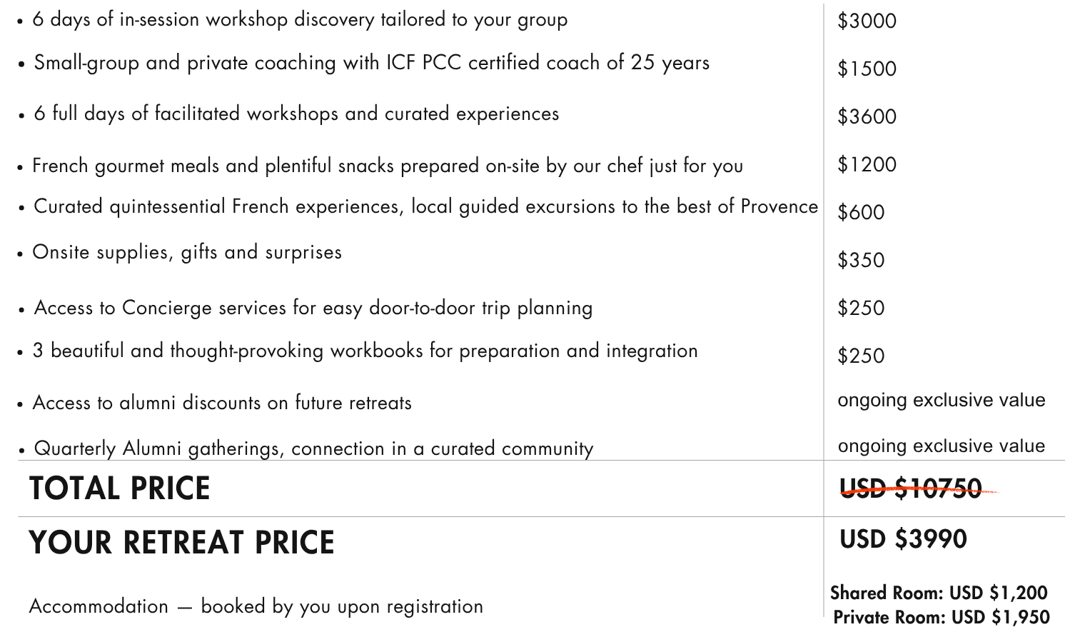Click the Private Room USD $1,950 option
The image size is (1065, 637).
pos(942,617)
